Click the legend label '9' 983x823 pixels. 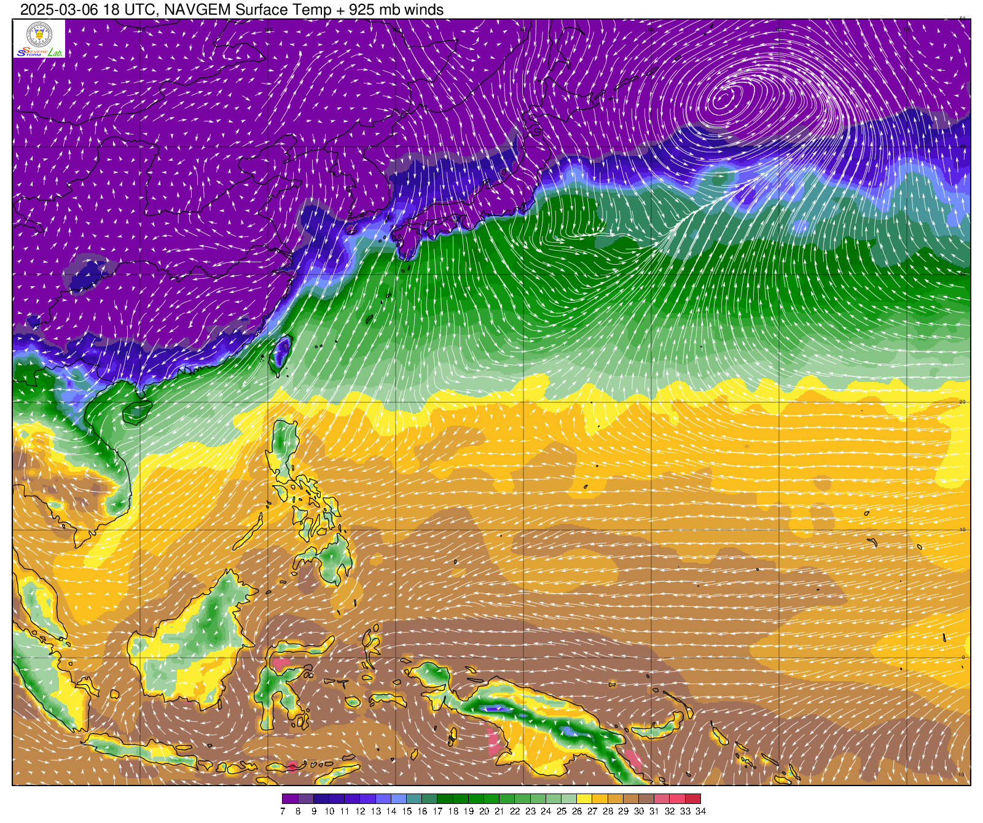click(x=313, y=811)
